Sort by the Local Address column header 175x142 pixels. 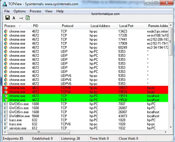pyautogui.click(x=103, y=26)
